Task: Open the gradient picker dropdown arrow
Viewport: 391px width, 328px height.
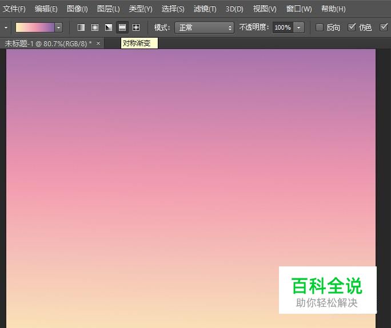Action: coord(59,27)
